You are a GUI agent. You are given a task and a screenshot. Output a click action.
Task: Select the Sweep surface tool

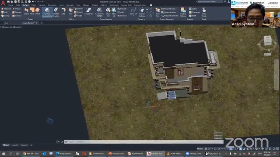coord(5,16)
